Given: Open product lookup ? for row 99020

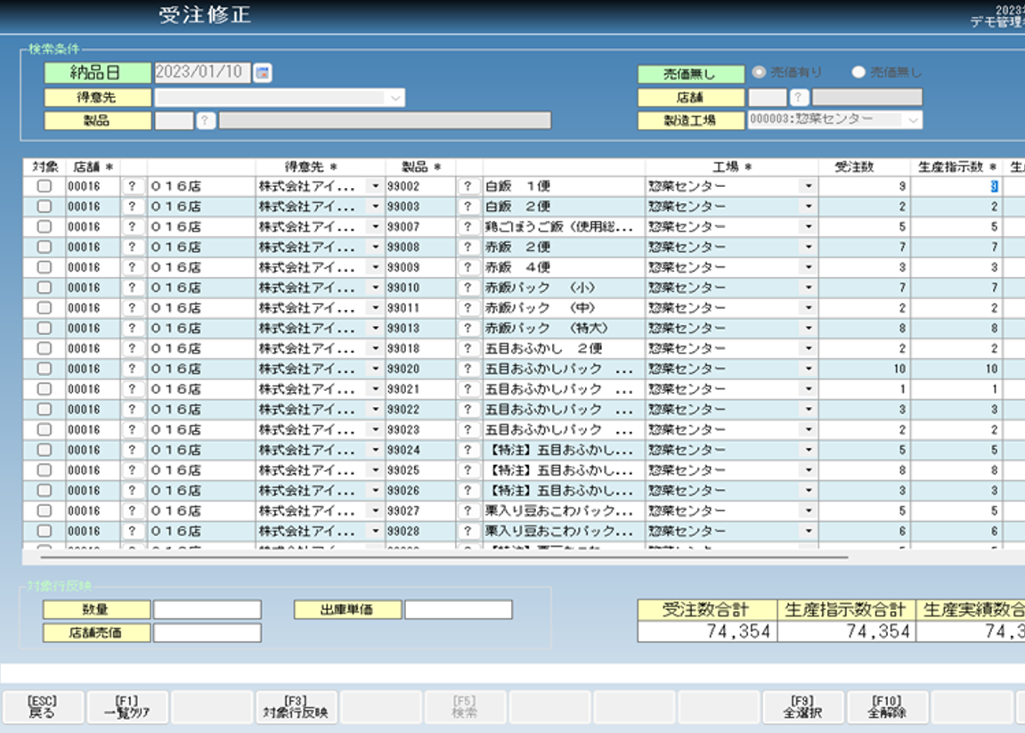Looking at the screenshot, I should coord(468,369).
